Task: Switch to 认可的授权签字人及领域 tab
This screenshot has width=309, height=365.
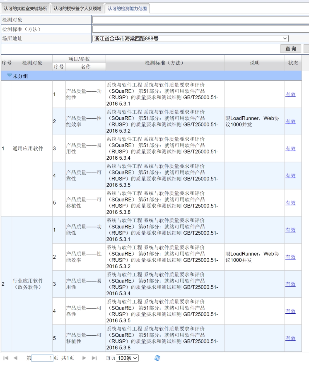Action: (78, 8)
